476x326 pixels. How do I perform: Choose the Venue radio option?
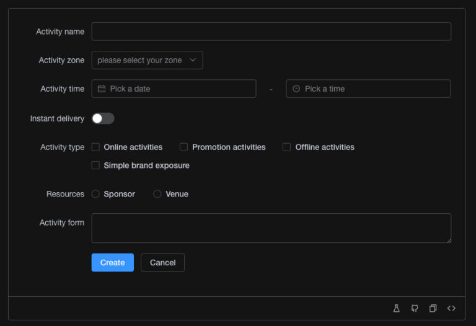(157, 194)
